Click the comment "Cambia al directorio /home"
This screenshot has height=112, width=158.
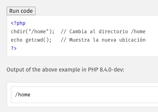pyautogui.click(x=103, y=32)
